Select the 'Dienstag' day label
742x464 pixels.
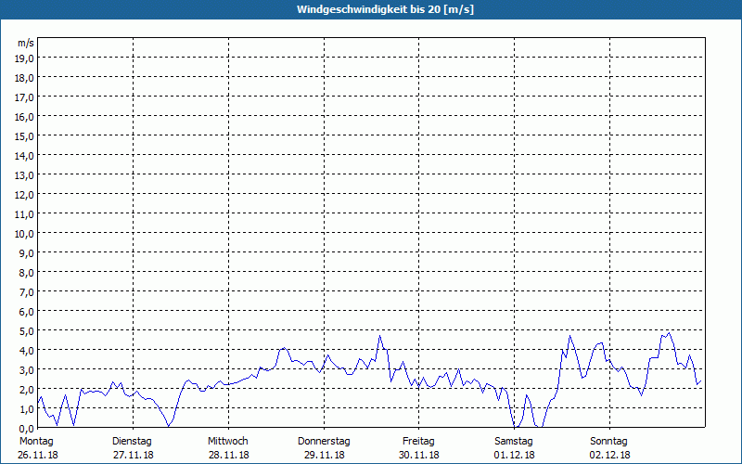pos(132,442)
